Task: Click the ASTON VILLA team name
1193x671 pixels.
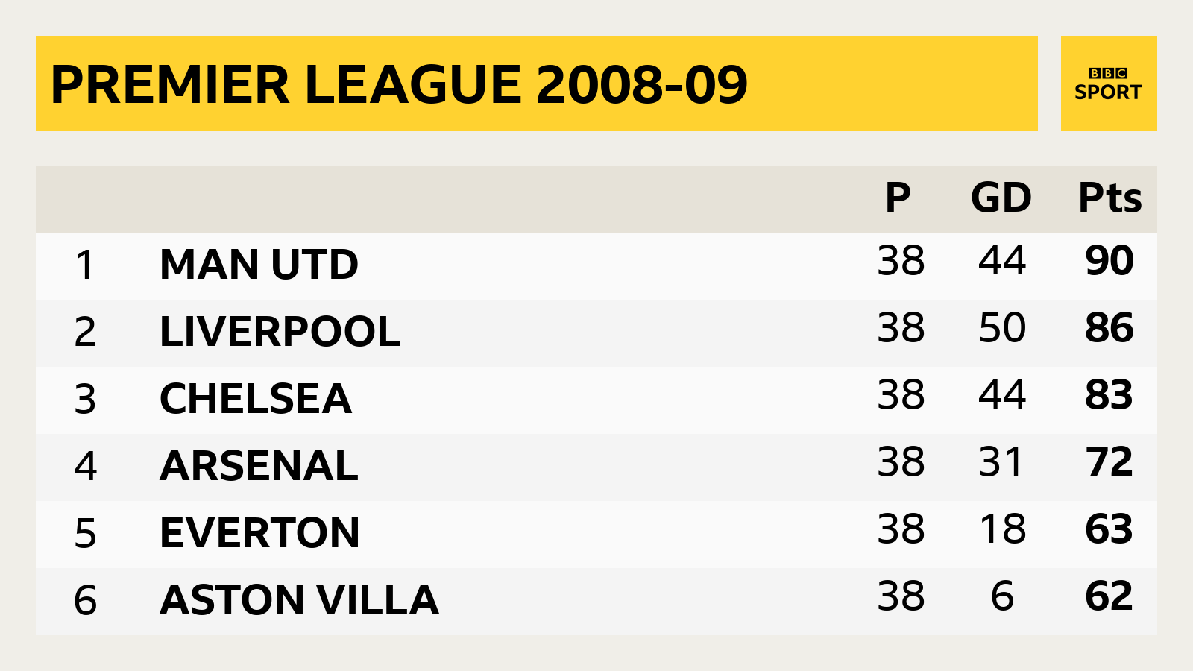Action: 299,600
